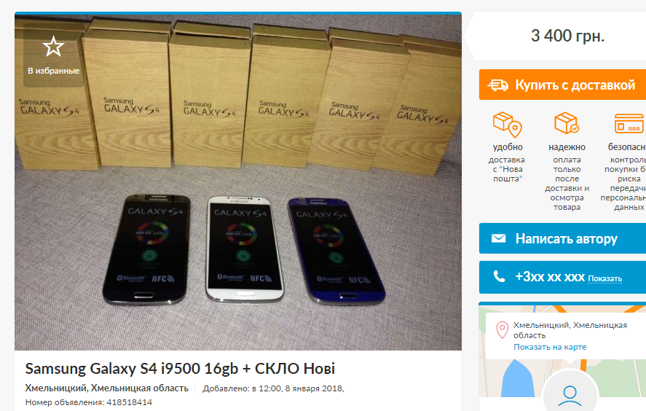Open the seller profile avatar icon
The height and width of the screenshot is (411, 646).
click(570, 394)
